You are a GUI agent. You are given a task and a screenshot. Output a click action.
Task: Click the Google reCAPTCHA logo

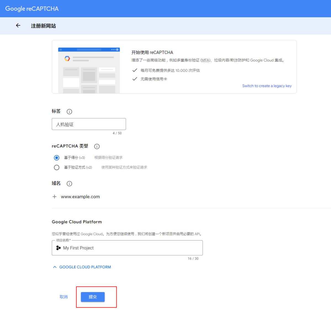coord(32,9)
